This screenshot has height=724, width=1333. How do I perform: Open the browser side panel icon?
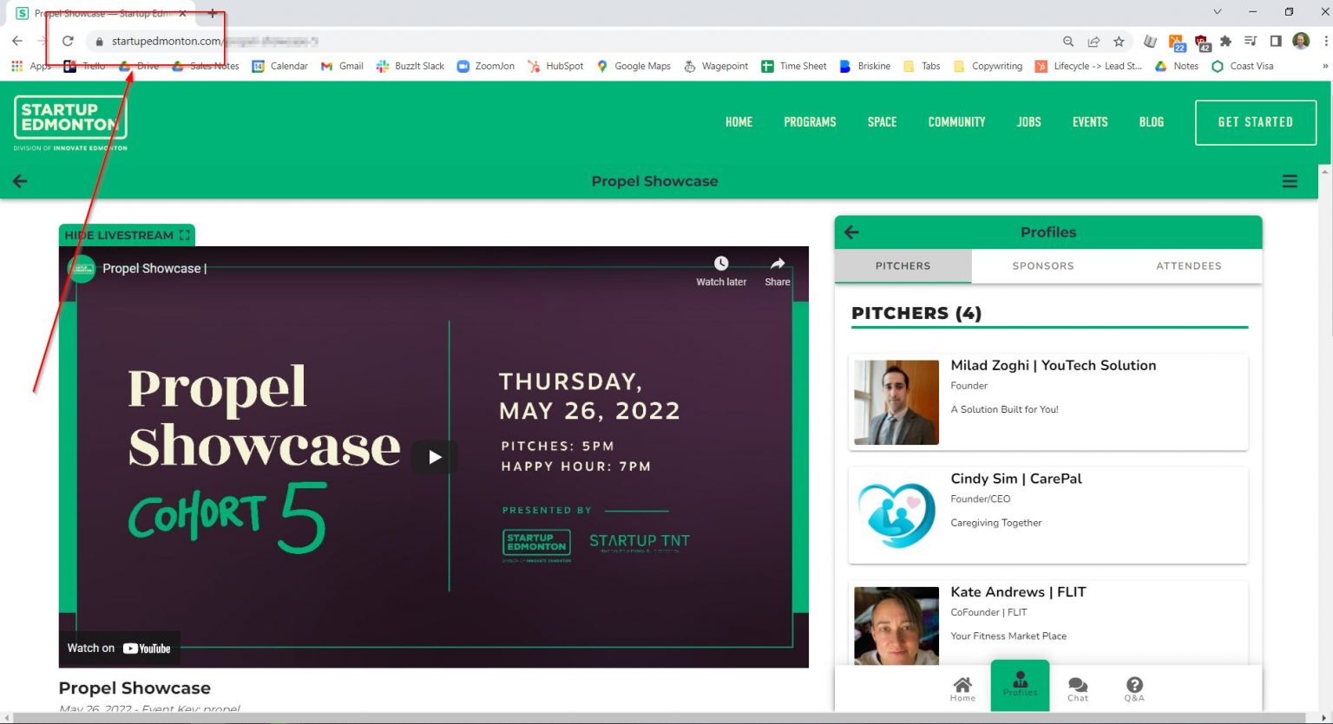[1276, 41]
